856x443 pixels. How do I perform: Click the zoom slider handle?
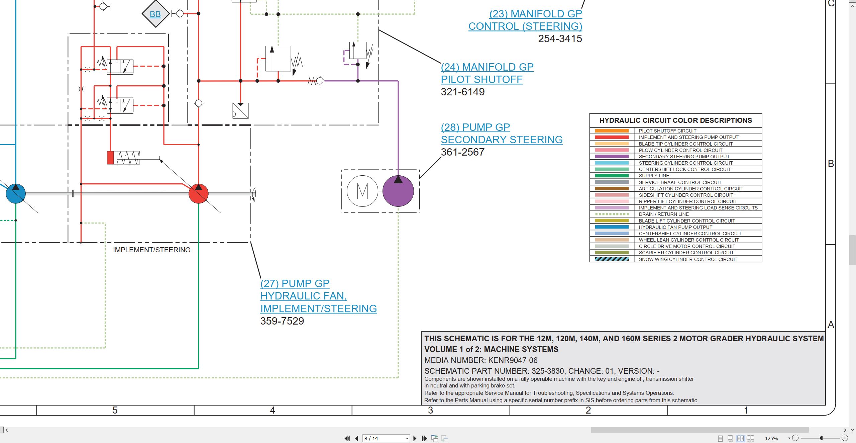coord(821,438)
